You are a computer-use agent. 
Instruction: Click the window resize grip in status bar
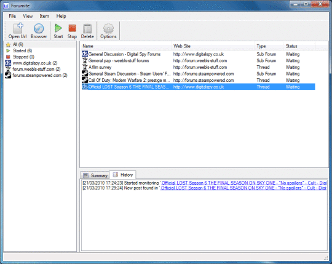pos(326,258)
